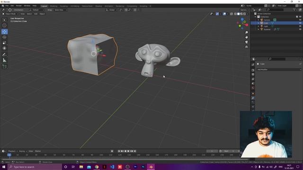Switch perspective/orthographic with grid icon

pyautogui.click(x=246, y=47)
